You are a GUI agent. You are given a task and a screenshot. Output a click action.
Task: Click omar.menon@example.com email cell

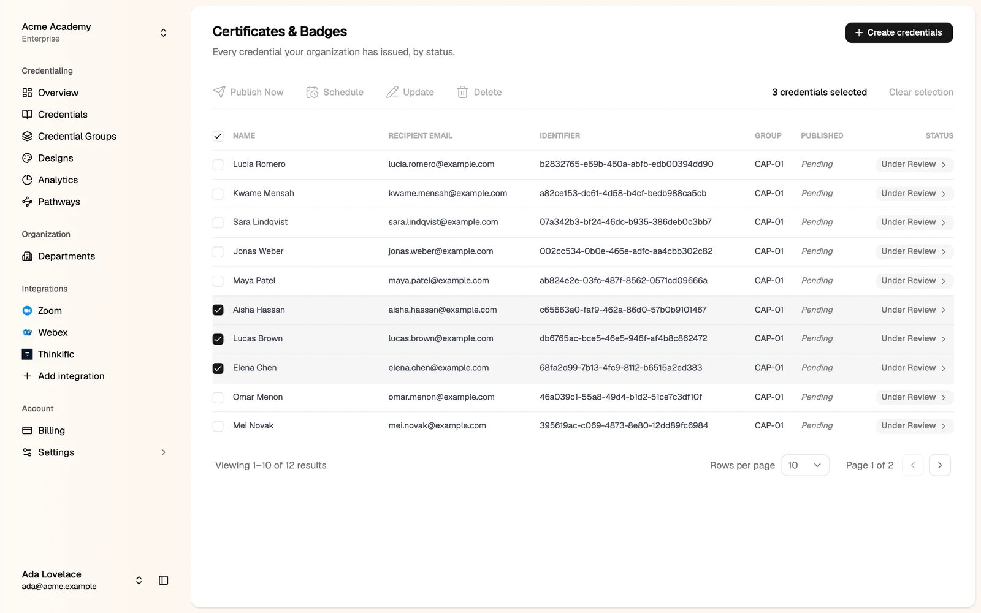coord(441,397)
